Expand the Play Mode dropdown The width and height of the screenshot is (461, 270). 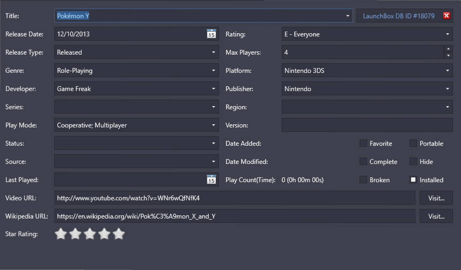click(x=214, y=125)
